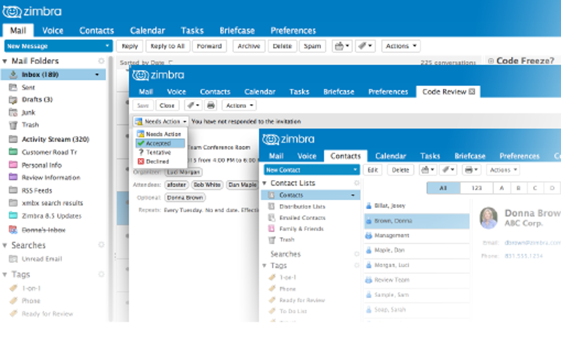The width and height of the screenshot is (561, 344).
Task: Click the Donna Brown optional attendee
Action: [185, 198]
